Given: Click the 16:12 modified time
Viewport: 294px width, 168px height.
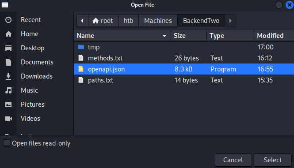Looking at the screenshot, I should (x=265, y=58).
